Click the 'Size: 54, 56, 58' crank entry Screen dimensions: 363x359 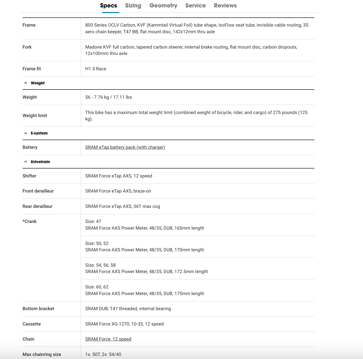pyautogui.click(x=100, y=265)
